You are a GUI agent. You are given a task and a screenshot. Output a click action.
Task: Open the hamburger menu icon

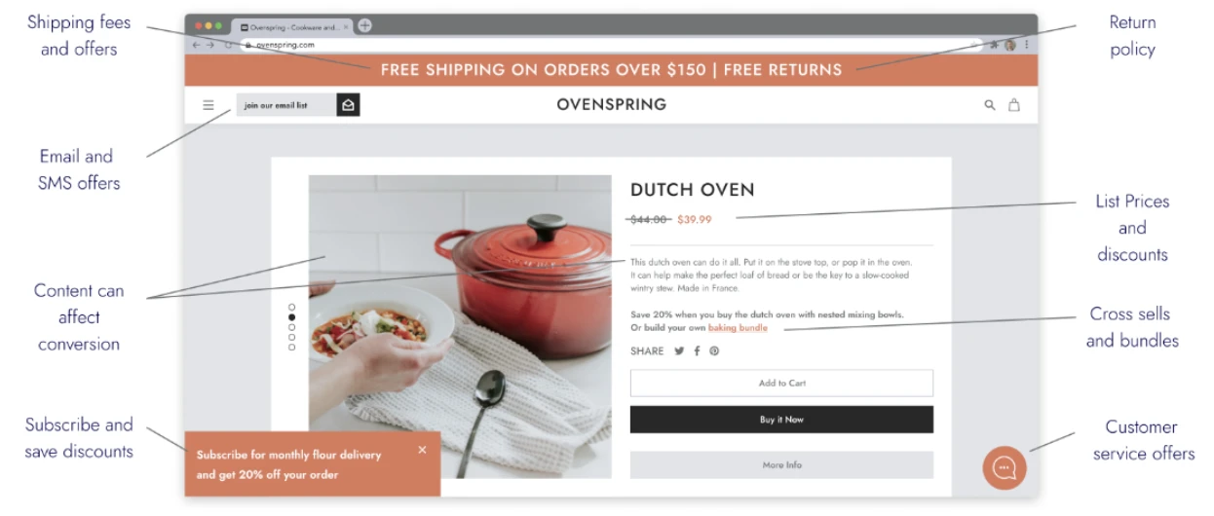(x=208, y=105)
